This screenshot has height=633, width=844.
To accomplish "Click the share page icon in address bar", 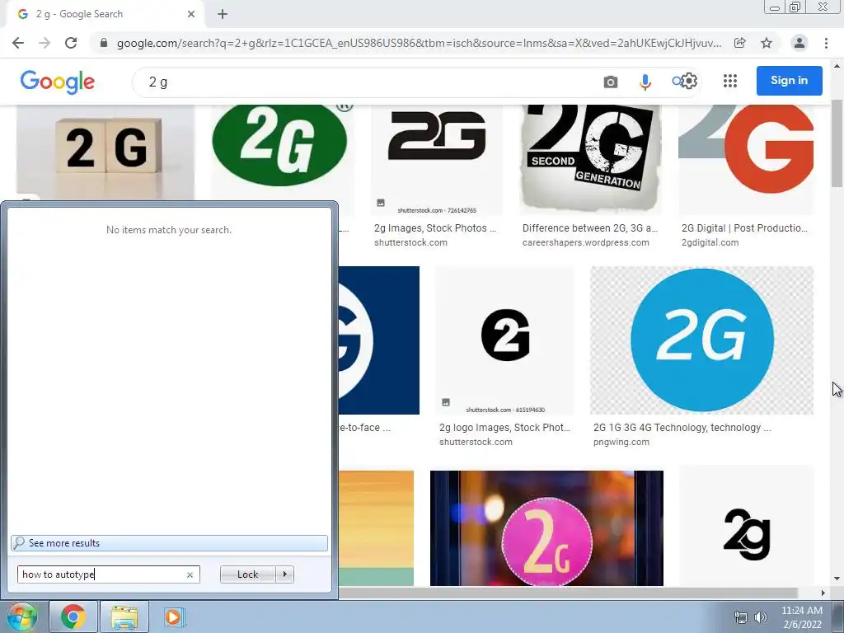I will pyautogui.click(x=740, y=43).
